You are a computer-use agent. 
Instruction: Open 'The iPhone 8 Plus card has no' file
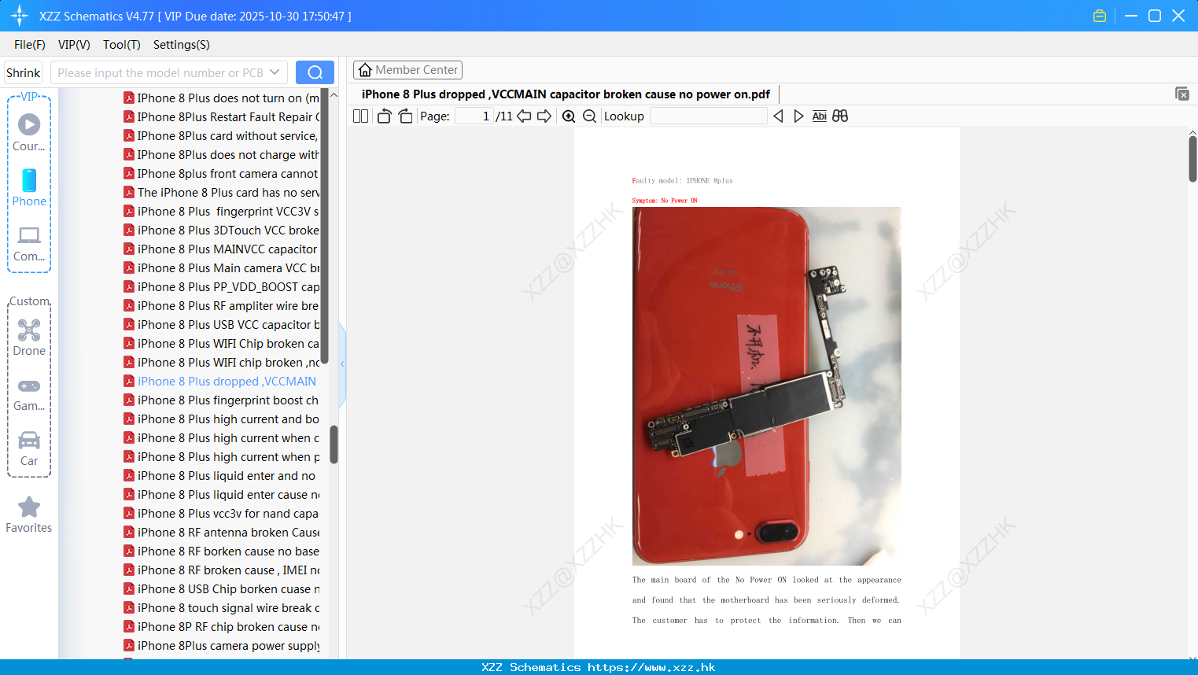[221, 193]
